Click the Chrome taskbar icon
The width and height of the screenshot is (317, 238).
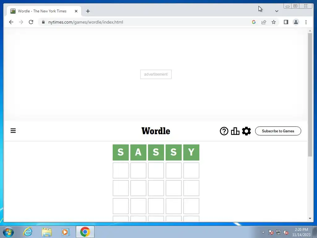point(85,232)
